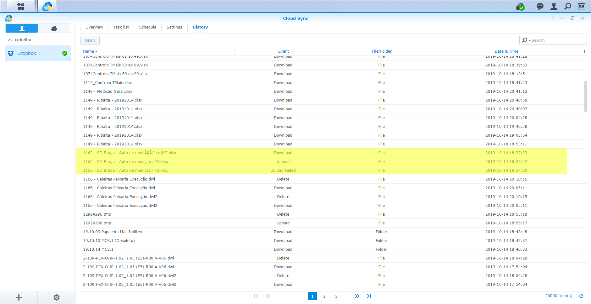Sort by the Event column header
Image resolution: width=591 pixels, height=304 pixels.
click(x=284, y=51)
